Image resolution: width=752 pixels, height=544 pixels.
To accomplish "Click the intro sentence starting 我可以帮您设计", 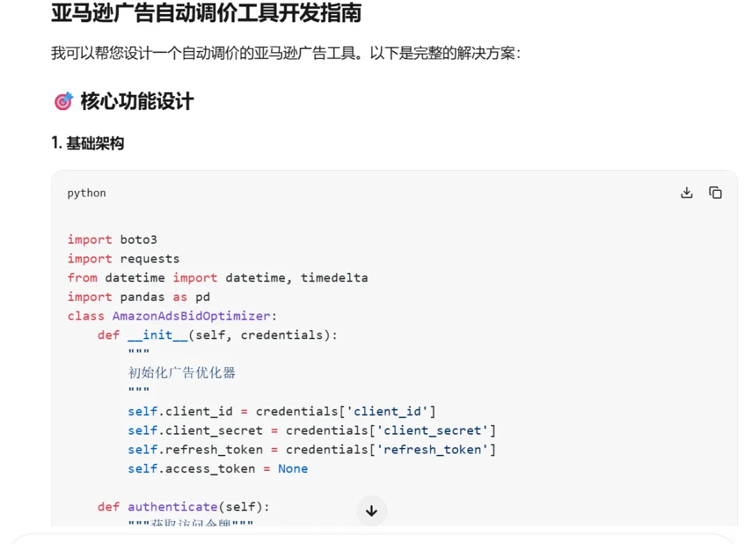I will [x=285, y=53].
